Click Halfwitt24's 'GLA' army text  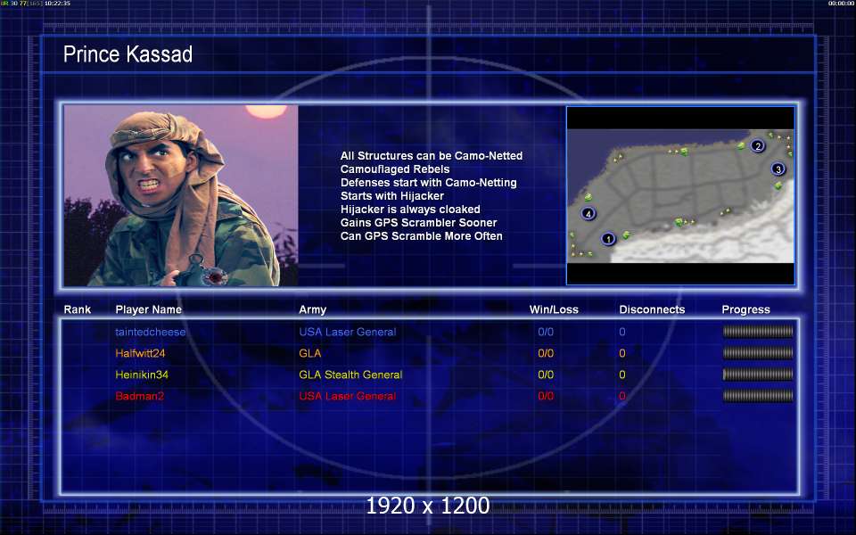[x=310, y=353]
